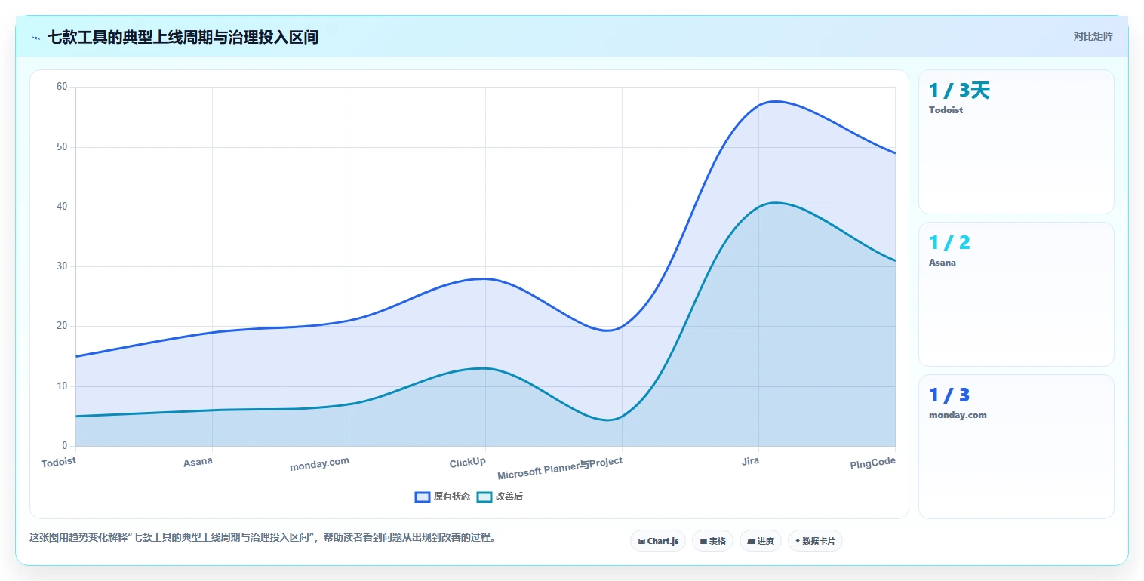This screenshot has height=581, width=1144.
Task: Toggle the 改善后 legend series
Action: point(500,496)
